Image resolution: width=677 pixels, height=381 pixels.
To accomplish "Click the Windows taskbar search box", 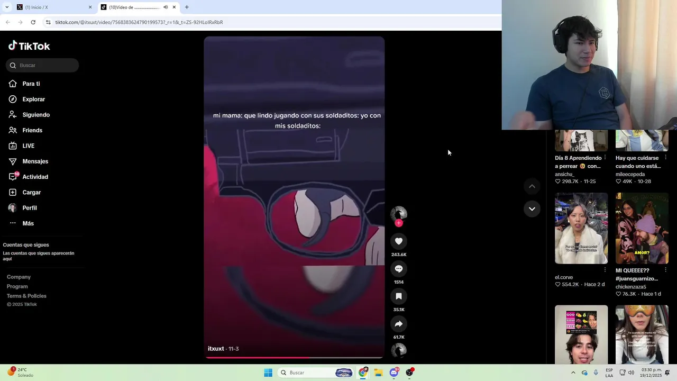I will tap(316, 373).
